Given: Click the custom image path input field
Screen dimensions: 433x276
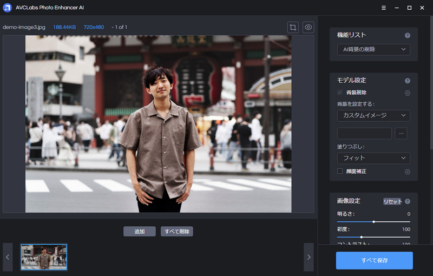Looking at the screenshot, I should pyautogui.click(x=364, y=133).
